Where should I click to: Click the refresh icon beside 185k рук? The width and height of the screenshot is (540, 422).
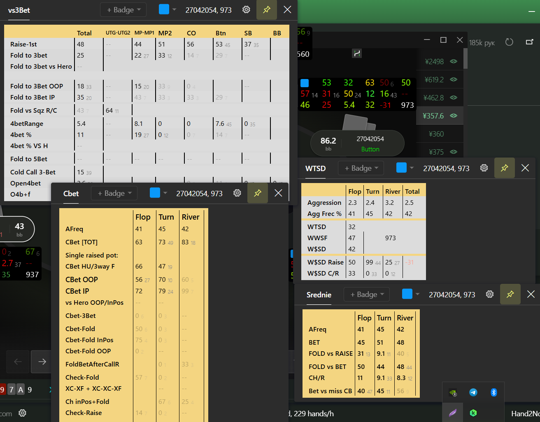509,42
